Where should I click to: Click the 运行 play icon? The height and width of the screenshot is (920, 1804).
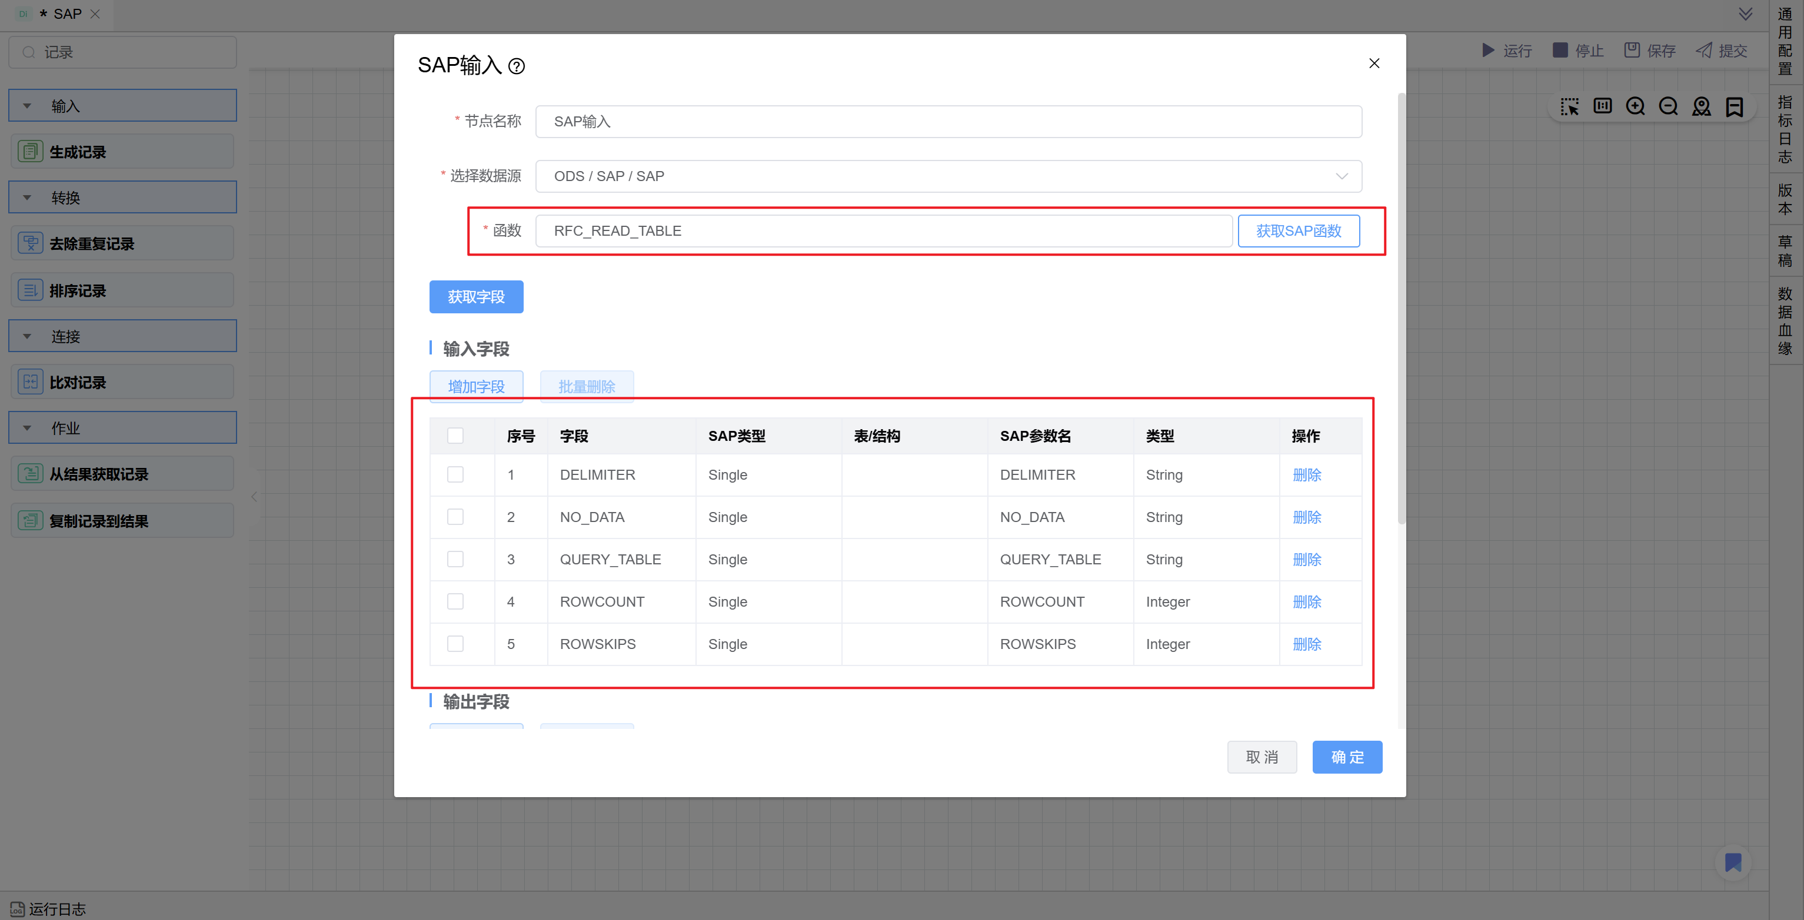1488,51
